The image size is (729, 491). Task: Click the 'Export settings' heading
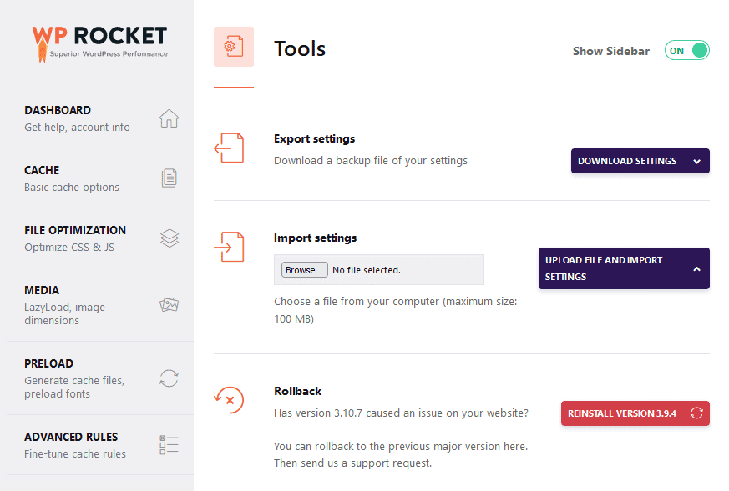coord(314,138)
